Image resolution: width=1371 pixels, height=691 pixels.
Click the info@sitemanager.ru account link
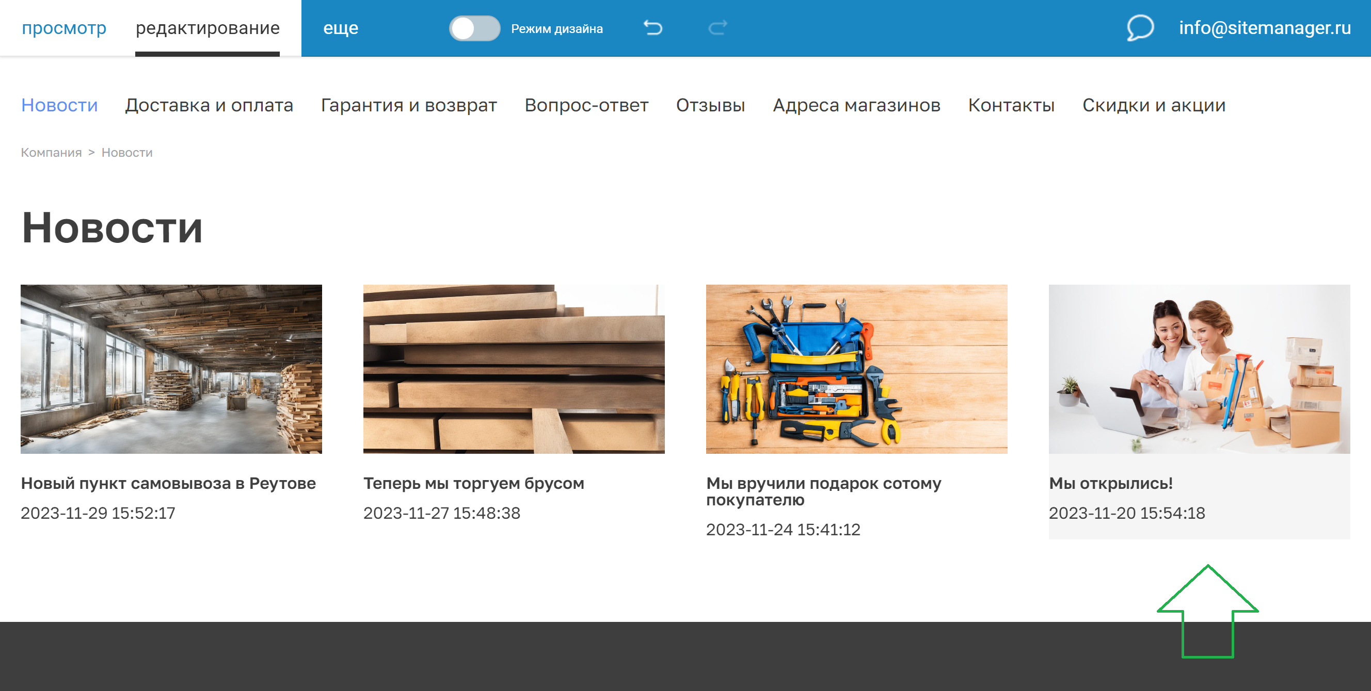[x=1264, y=28]
